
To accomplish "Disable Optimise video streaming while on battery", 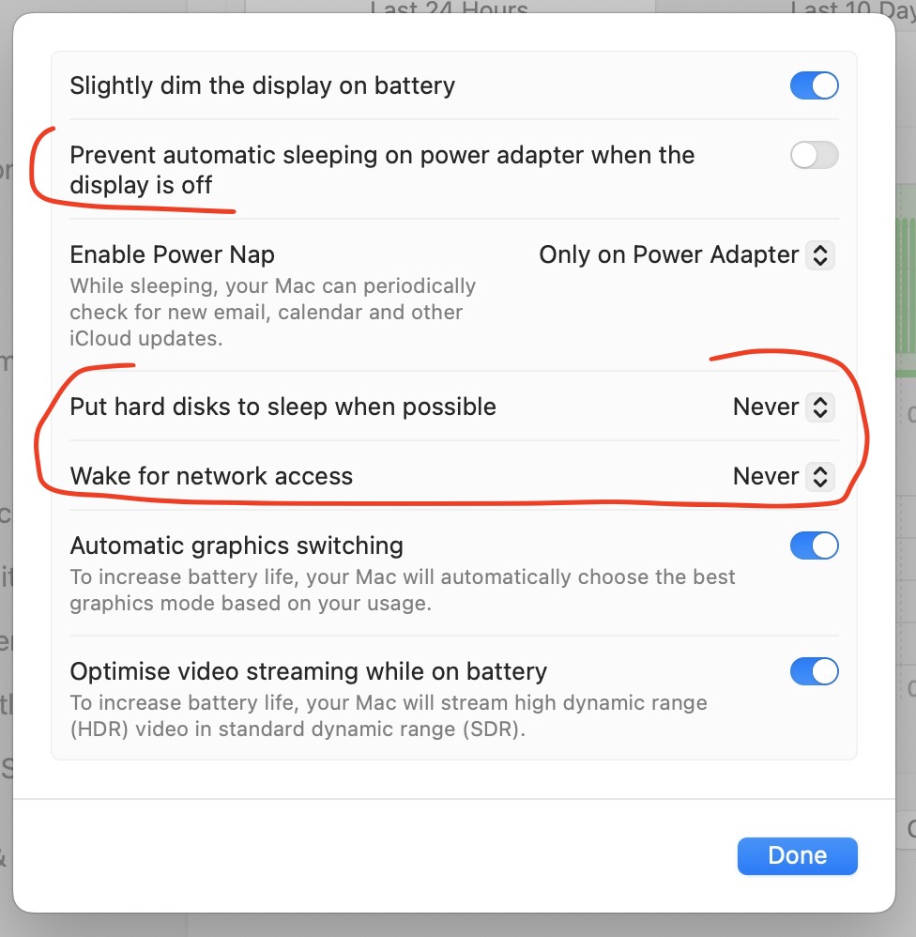I will pos(814,671).
